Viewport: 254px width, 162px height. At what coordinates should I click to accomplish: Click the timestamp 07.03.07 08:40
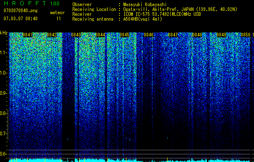point(21,19)
